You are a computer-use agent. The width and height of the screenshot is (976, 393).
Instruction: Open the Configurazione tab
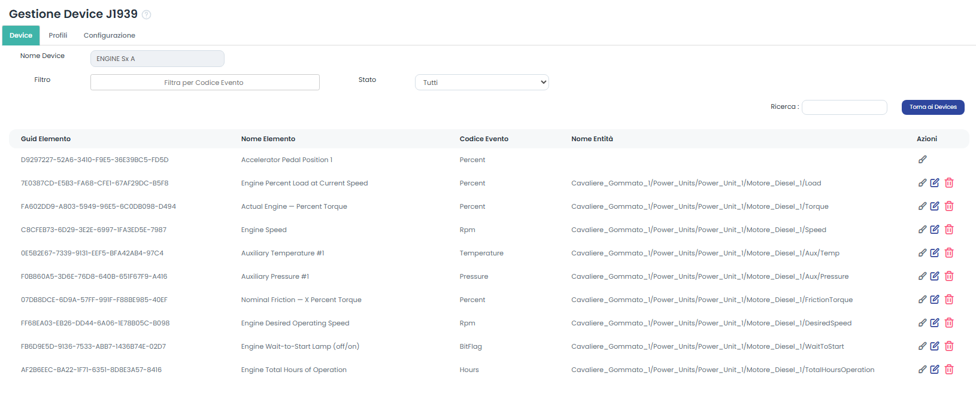pyautogui.click(x=110, y=35)
